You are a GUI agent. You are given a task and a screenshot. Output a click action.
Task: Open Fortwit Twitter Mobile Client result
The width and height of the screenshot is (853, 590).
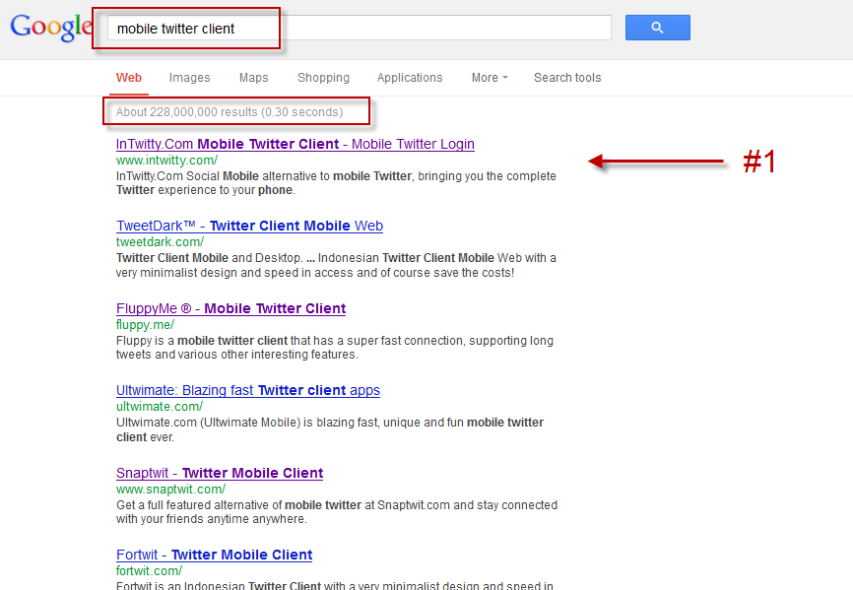click(x=214, y=555)
